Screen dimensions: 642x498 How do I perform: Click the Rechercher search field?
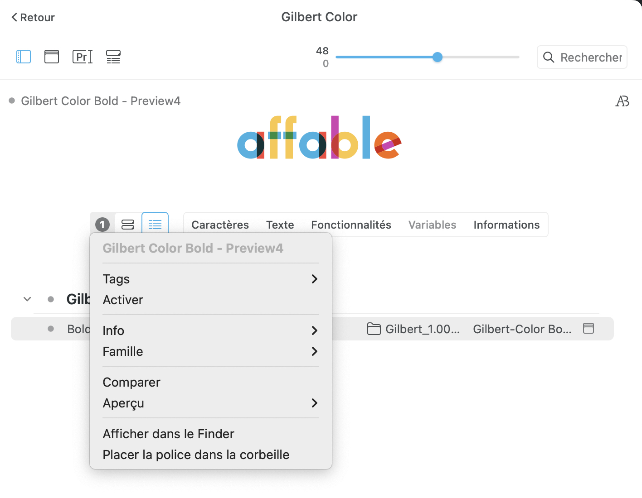tap(590, 57)
